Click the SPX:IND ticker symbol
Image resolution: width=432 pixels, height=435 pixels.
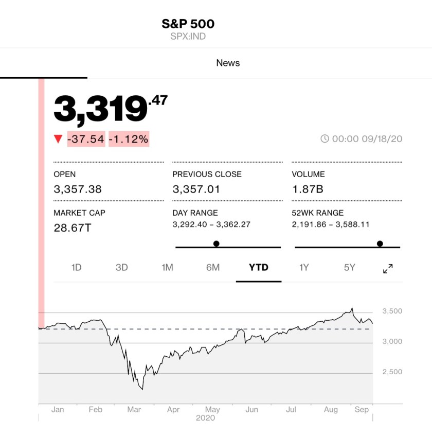[x=188, y=37]
